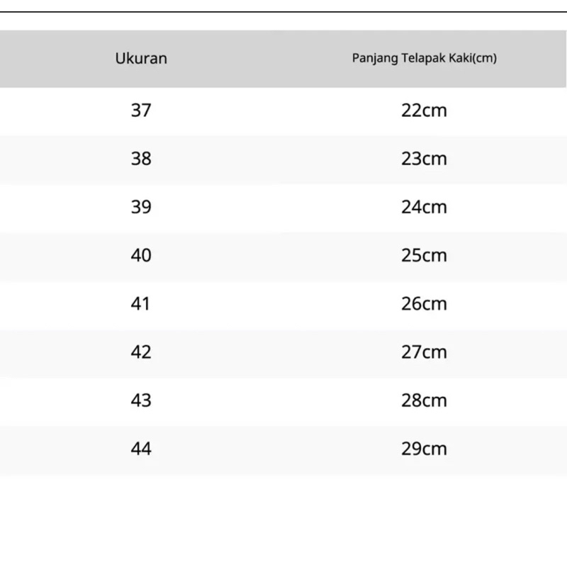This screenshot has height=567, width=567.
Task: Click the 26cm foot length value
Action: click(x=424, y=303)
